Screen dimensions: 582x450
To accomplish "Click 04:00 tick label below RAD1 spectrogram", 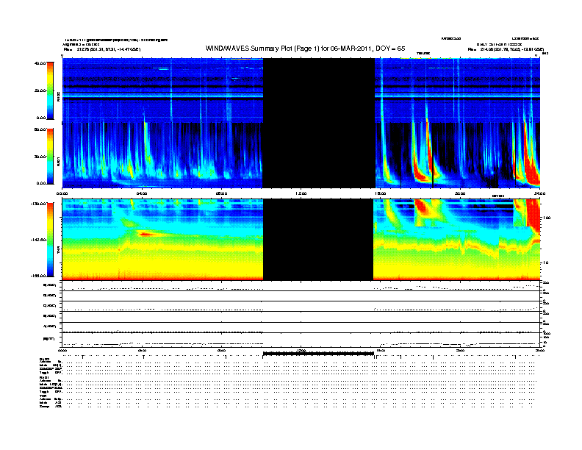I will click(x=142, y=193).
